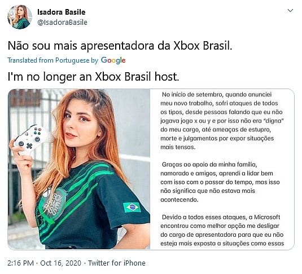Expand the tweet options chevron
This screenshot has width=302, height=274.
[x=290, y=10]
